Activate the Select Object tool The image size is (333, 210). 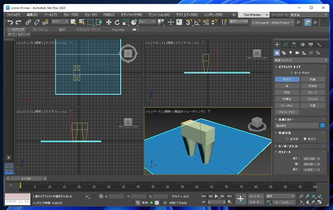(x=74, y=22)
